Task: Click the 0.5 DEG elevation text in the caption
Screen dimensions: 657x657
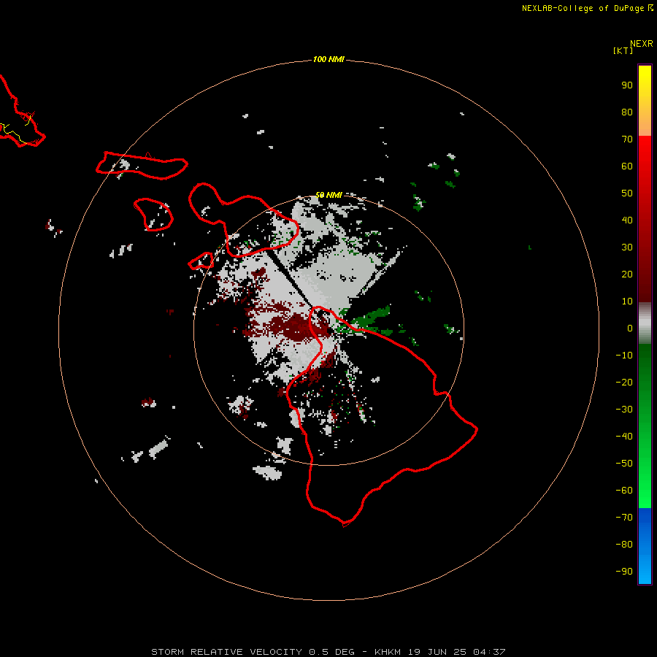Action: tap(332, 652)
